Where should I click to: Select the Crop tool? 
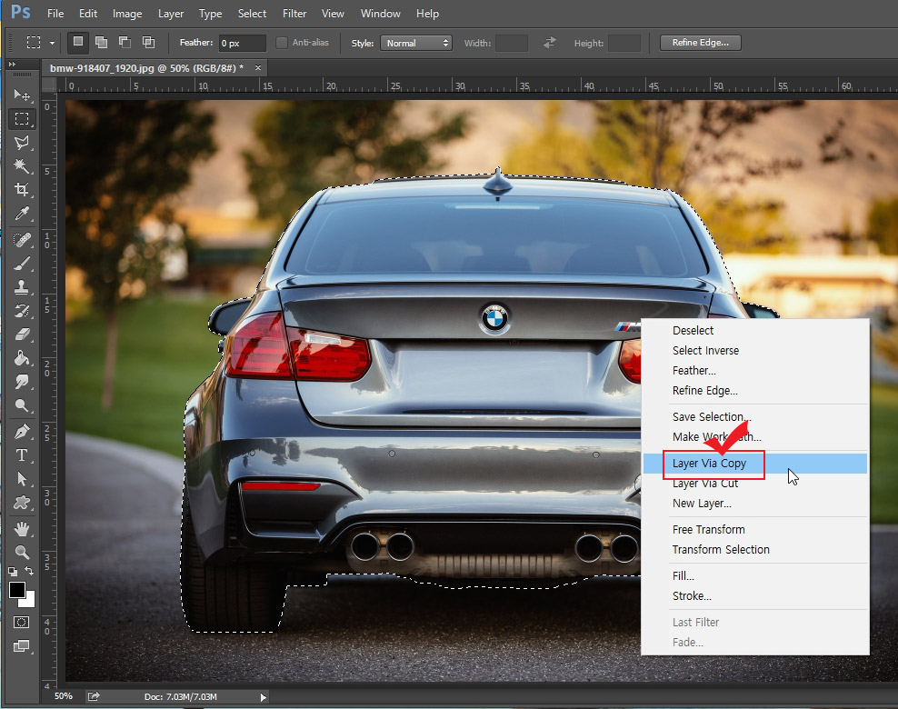[x=22, y=190]
